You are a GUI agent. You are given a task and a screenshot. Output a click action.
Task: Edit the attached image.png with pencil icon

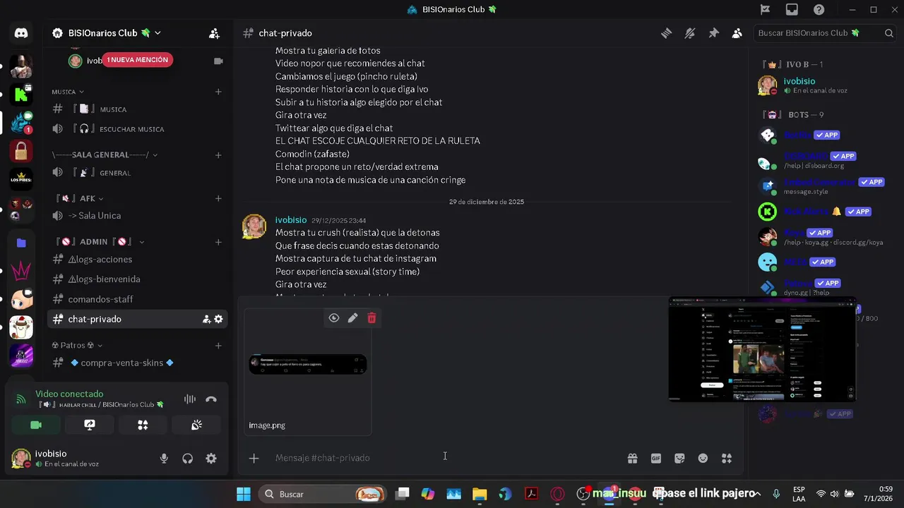(x=352, y=318)
